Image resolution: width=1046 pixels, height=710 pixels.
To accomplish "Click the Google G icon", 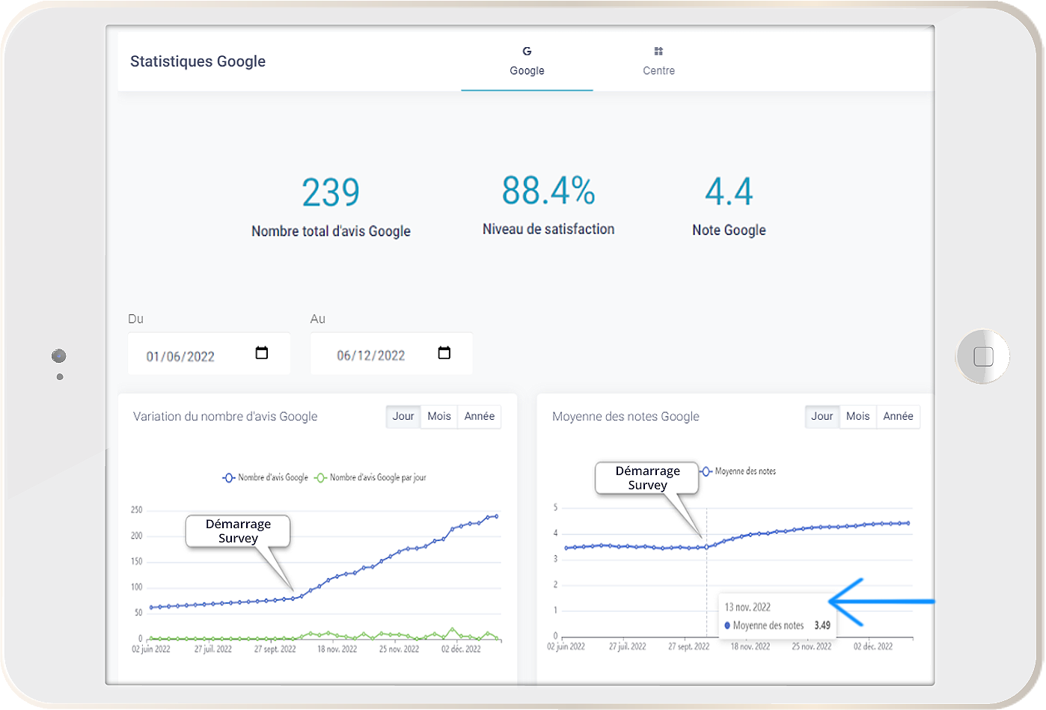I will 527,51.
